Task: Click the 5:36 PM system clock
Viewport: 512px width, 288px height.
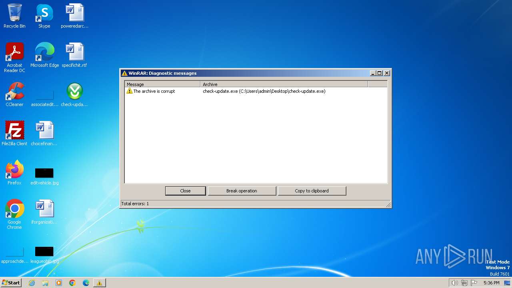Action: pyautogui.click(x=491, y=283)
